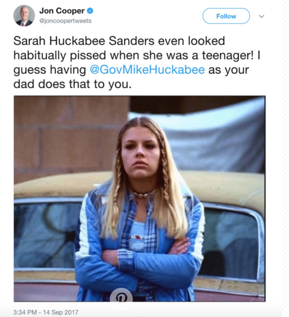Click the tweet text body

point(137,62)
